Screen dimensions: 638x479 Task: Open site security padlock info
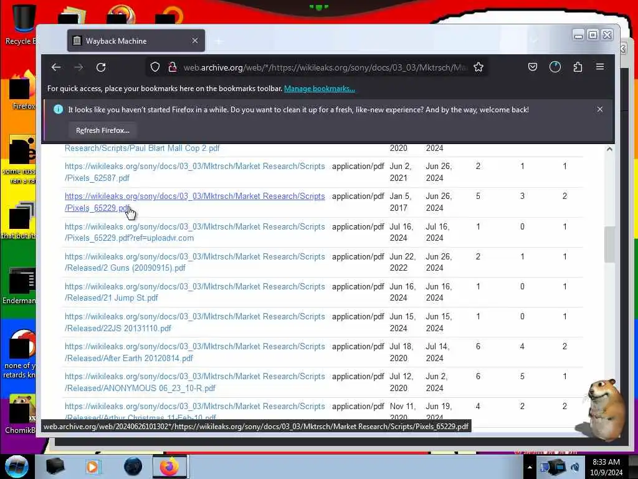[x=173, y=67]
